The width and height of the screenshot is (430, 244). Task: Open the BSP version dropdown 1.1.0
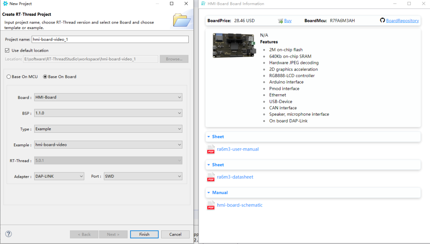[108, 113]
